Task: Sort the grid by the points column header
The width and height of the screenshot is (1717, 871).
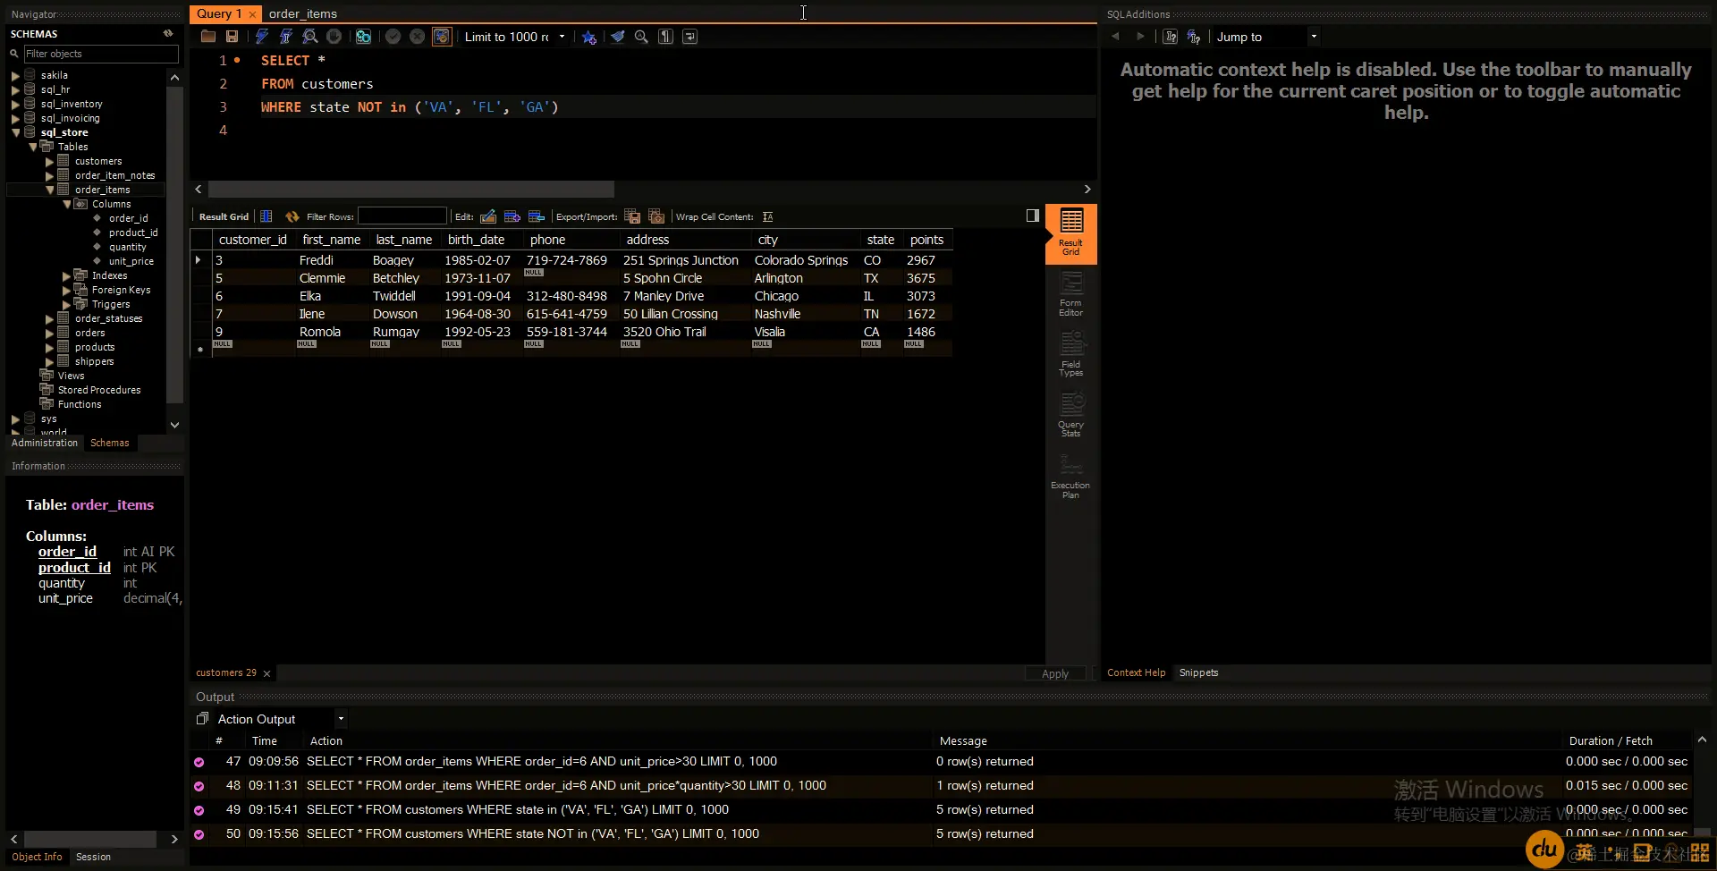Action: click(x=926, y=240)
